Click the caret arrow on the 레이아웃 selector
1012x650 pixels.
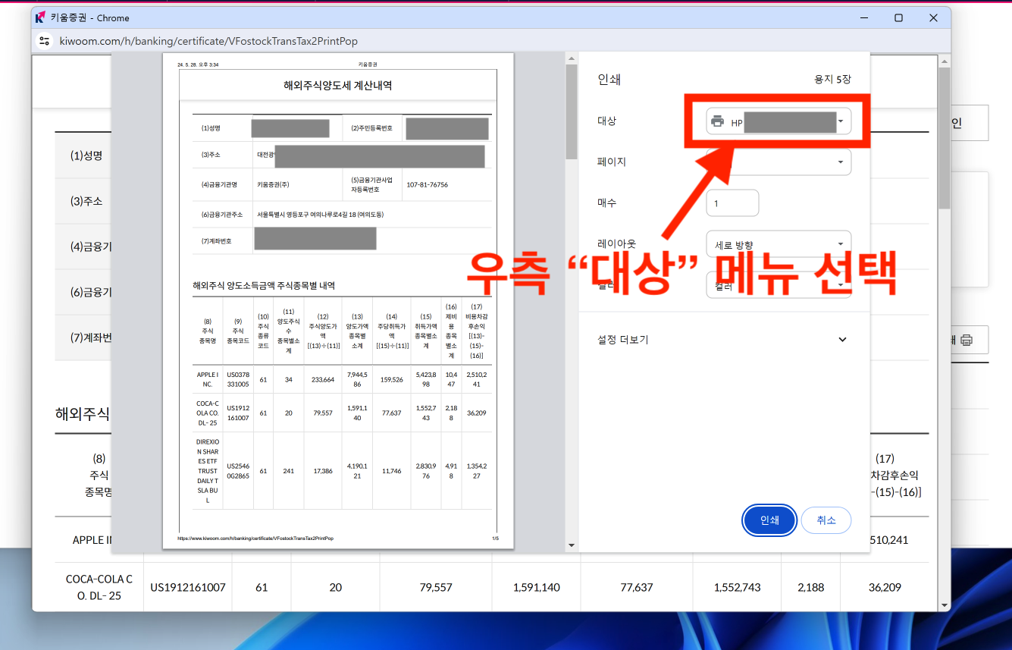point(840,243)
